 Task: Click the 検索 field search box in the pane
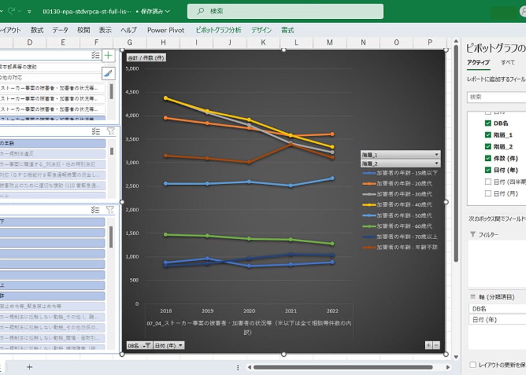496,97
